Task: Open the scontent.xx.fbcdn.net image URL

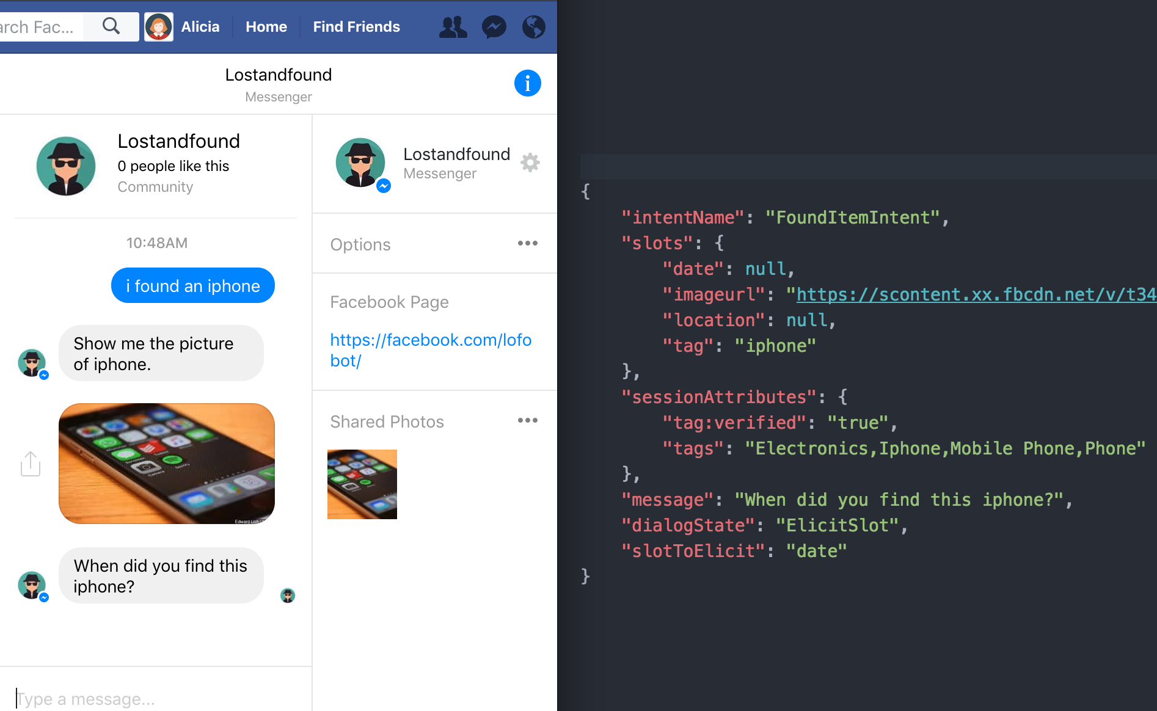Action: click(x=976, y=294)
